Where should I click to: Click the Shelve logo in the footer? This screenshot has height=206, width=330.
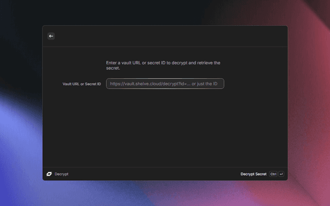coord(49,174)
